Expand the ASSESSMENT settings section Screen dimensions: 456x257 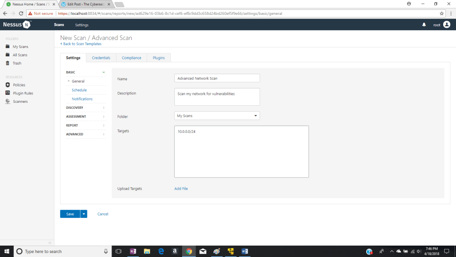(85, 117)
